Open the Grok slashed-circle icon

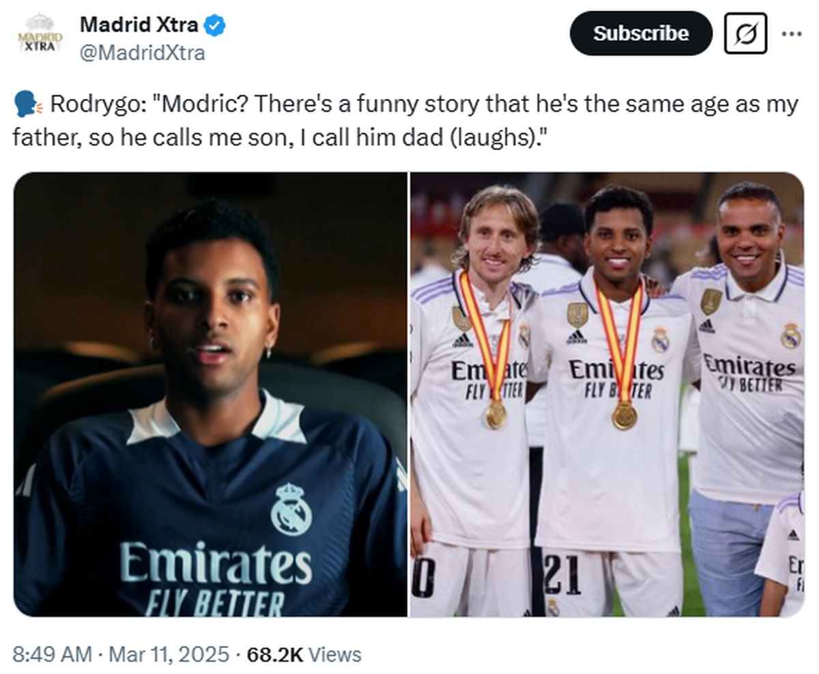pos(745,33)
